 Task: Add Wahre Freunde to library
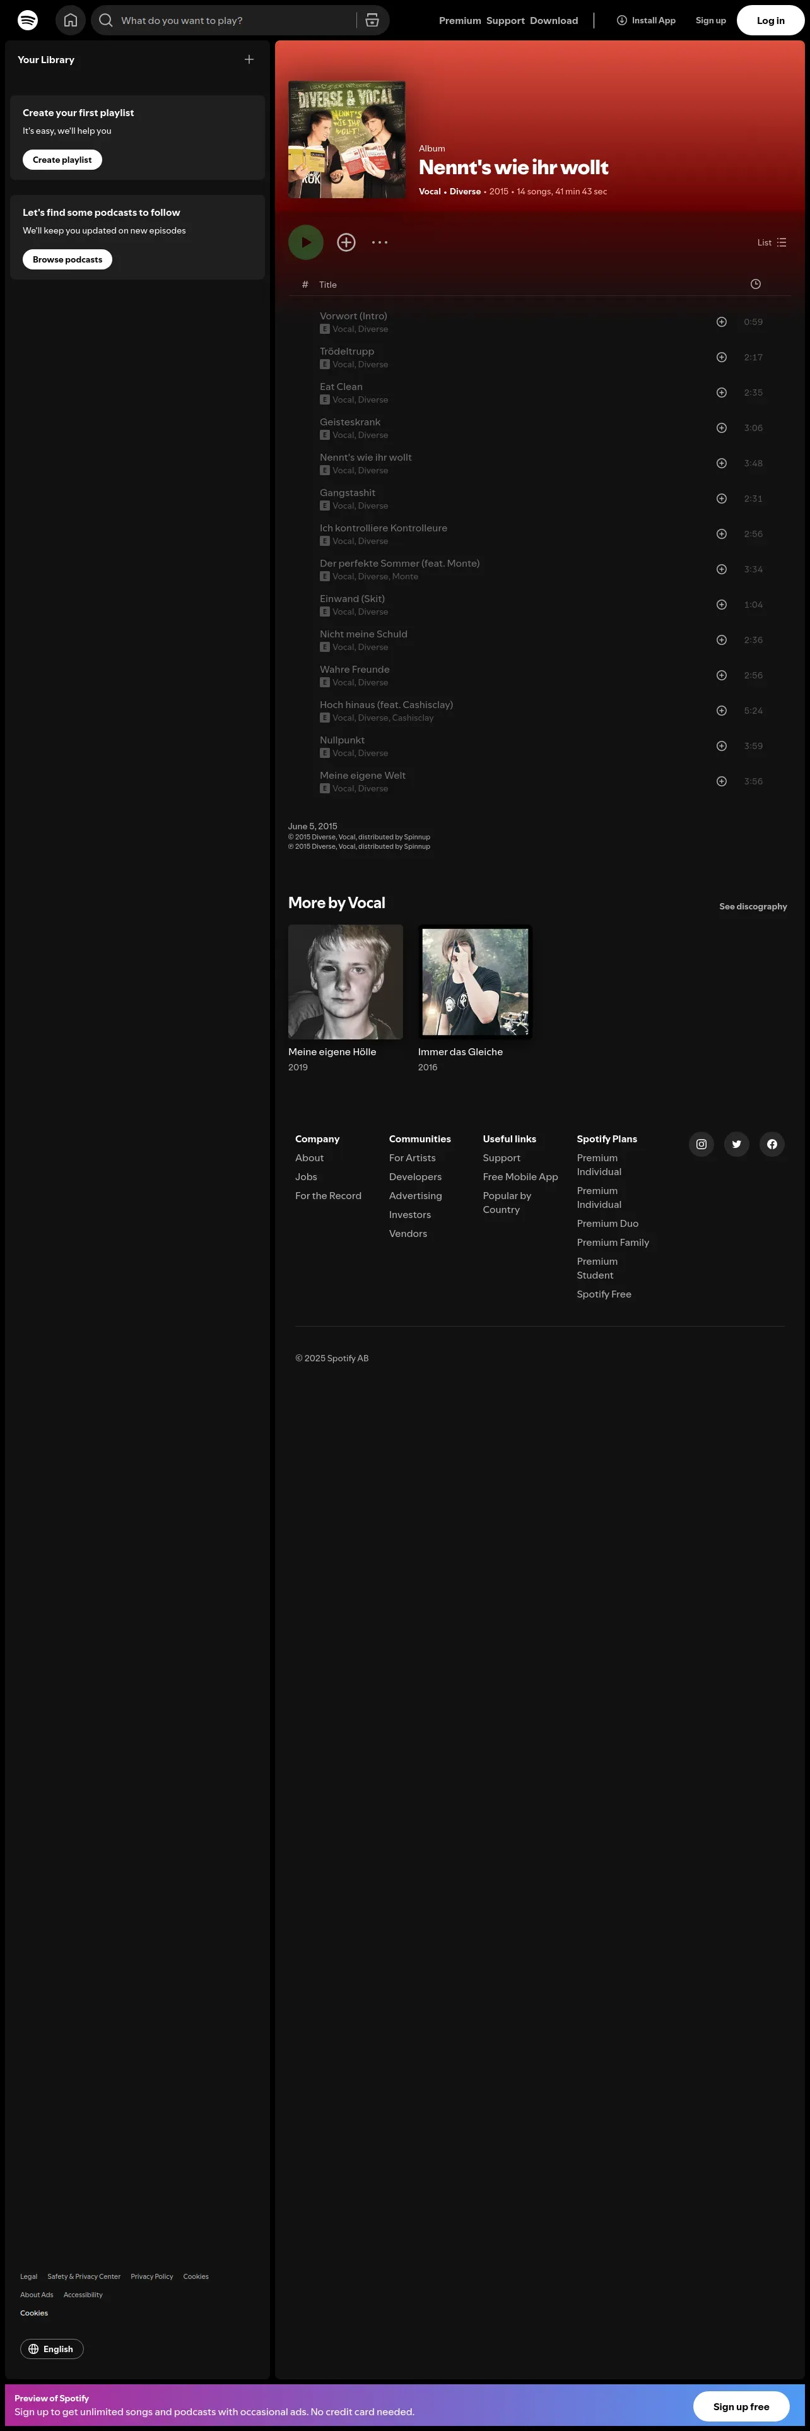coord(721,676)
